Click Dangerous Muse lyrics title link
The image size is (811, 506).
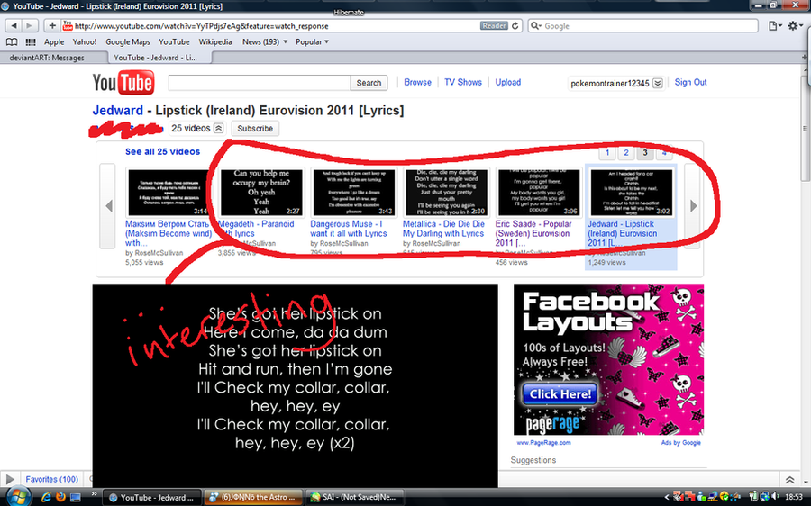click(349, 229)
